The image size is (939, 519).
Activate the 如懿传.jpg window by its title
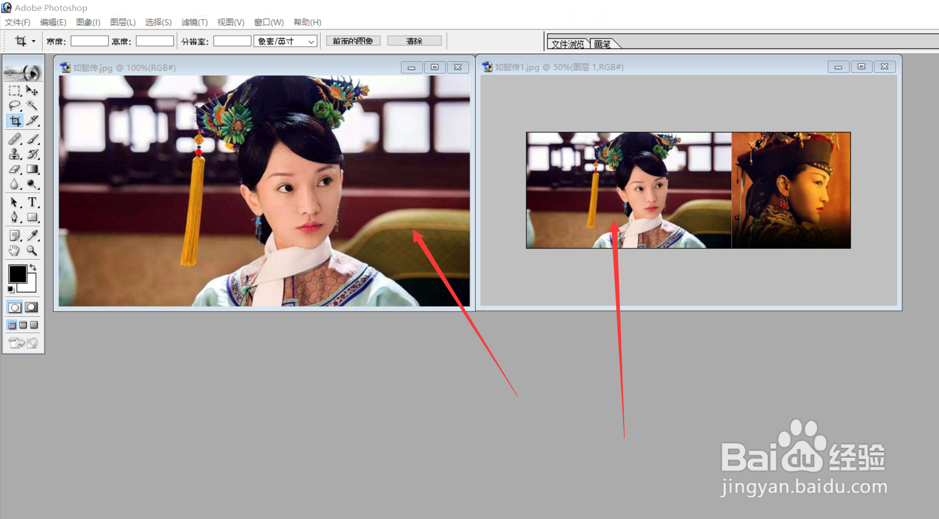click(x=125, y=68)
